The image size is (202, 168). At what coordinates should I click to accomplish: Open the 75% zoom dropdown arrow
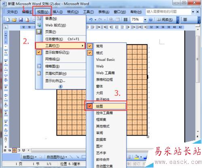click(145, 20)
